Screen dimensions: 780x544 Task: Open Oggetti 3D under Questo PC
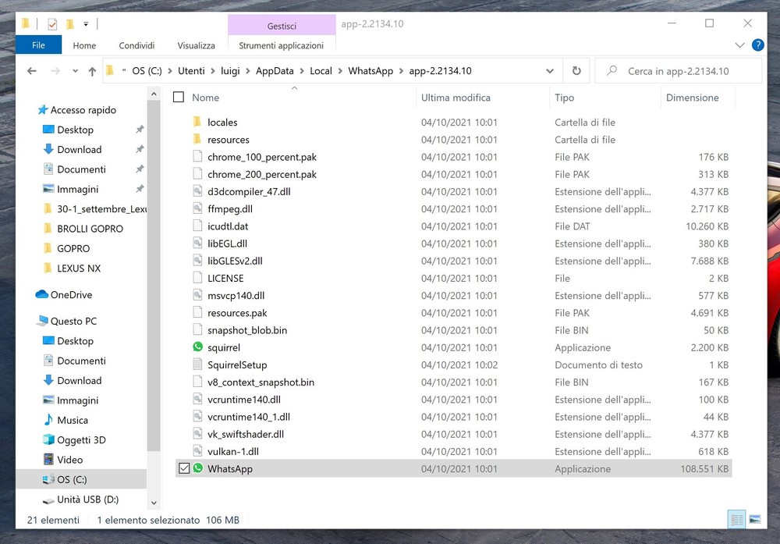(x=81, y=440)
